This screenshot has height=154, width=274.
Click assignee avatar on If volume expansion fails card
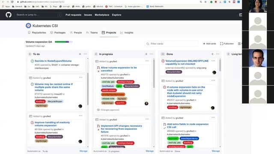[213, 108]
